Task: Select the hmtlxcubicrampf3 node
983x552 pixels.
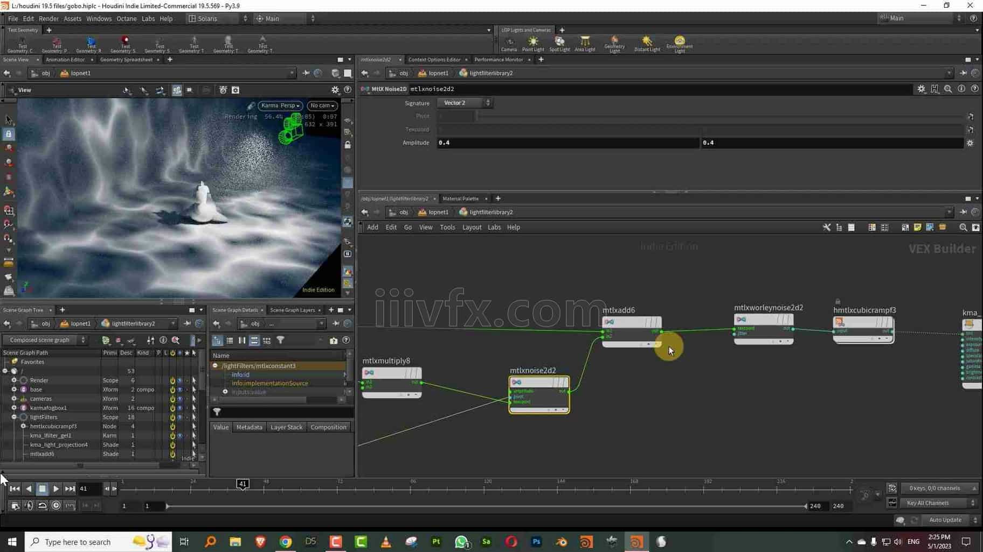Action: click(863, 329)
